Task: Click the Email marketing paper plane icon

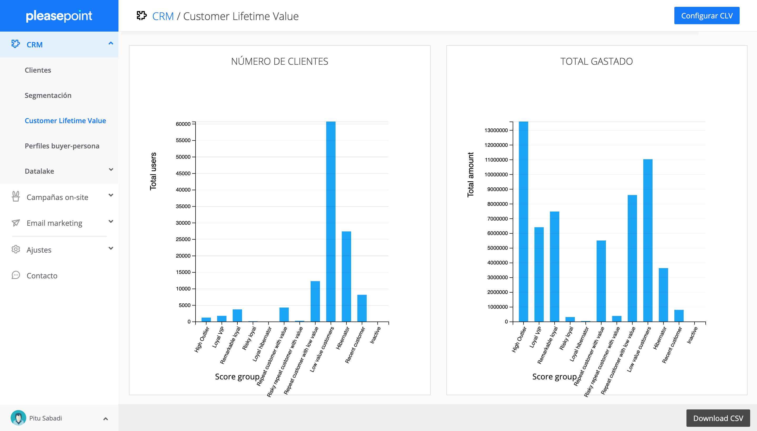Action: click(x=16, y=223)
